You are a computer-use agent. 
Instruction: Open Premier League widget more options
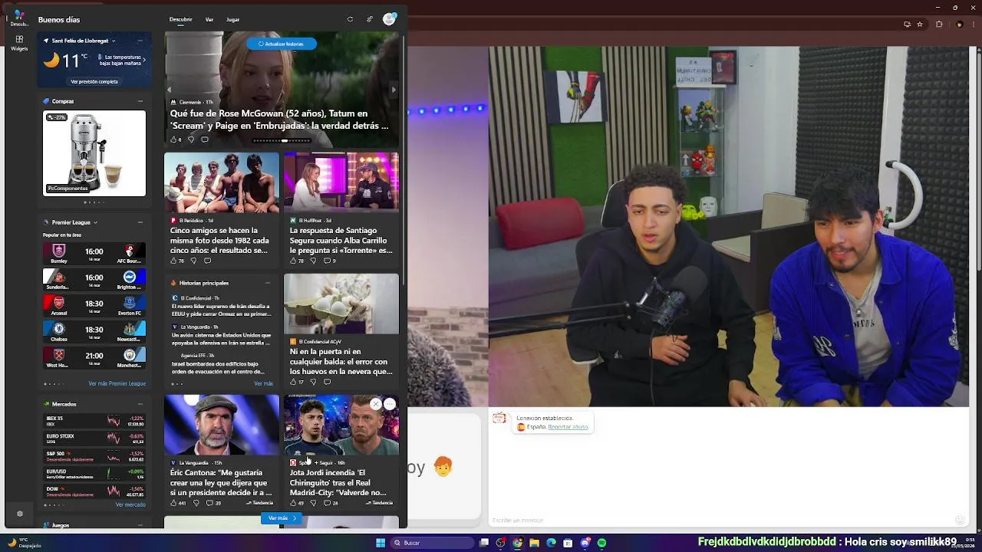click(140, 222)
